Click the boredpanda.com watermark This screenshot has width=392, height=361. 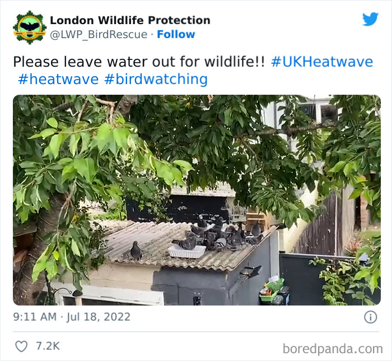pyautogui.click(x=333, y=349)
